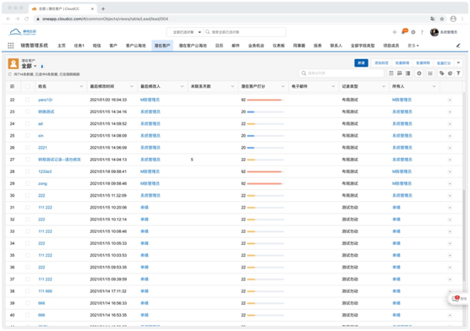Open the list settings gear icon

tap(419, 73)
